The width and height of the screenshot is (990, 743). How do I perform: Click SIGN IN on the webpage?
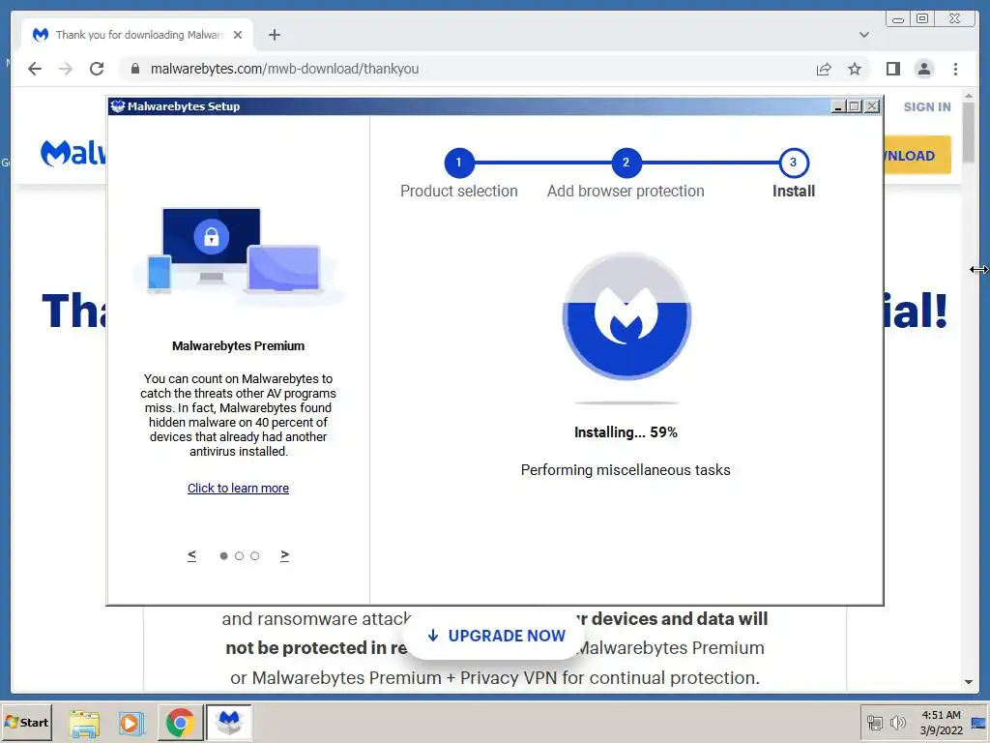(x=927, y=106)
